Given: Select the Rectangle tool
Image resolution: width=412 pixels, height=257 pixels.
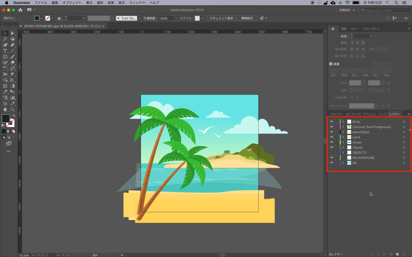Looking at the screenshot, I should [5, 57].
